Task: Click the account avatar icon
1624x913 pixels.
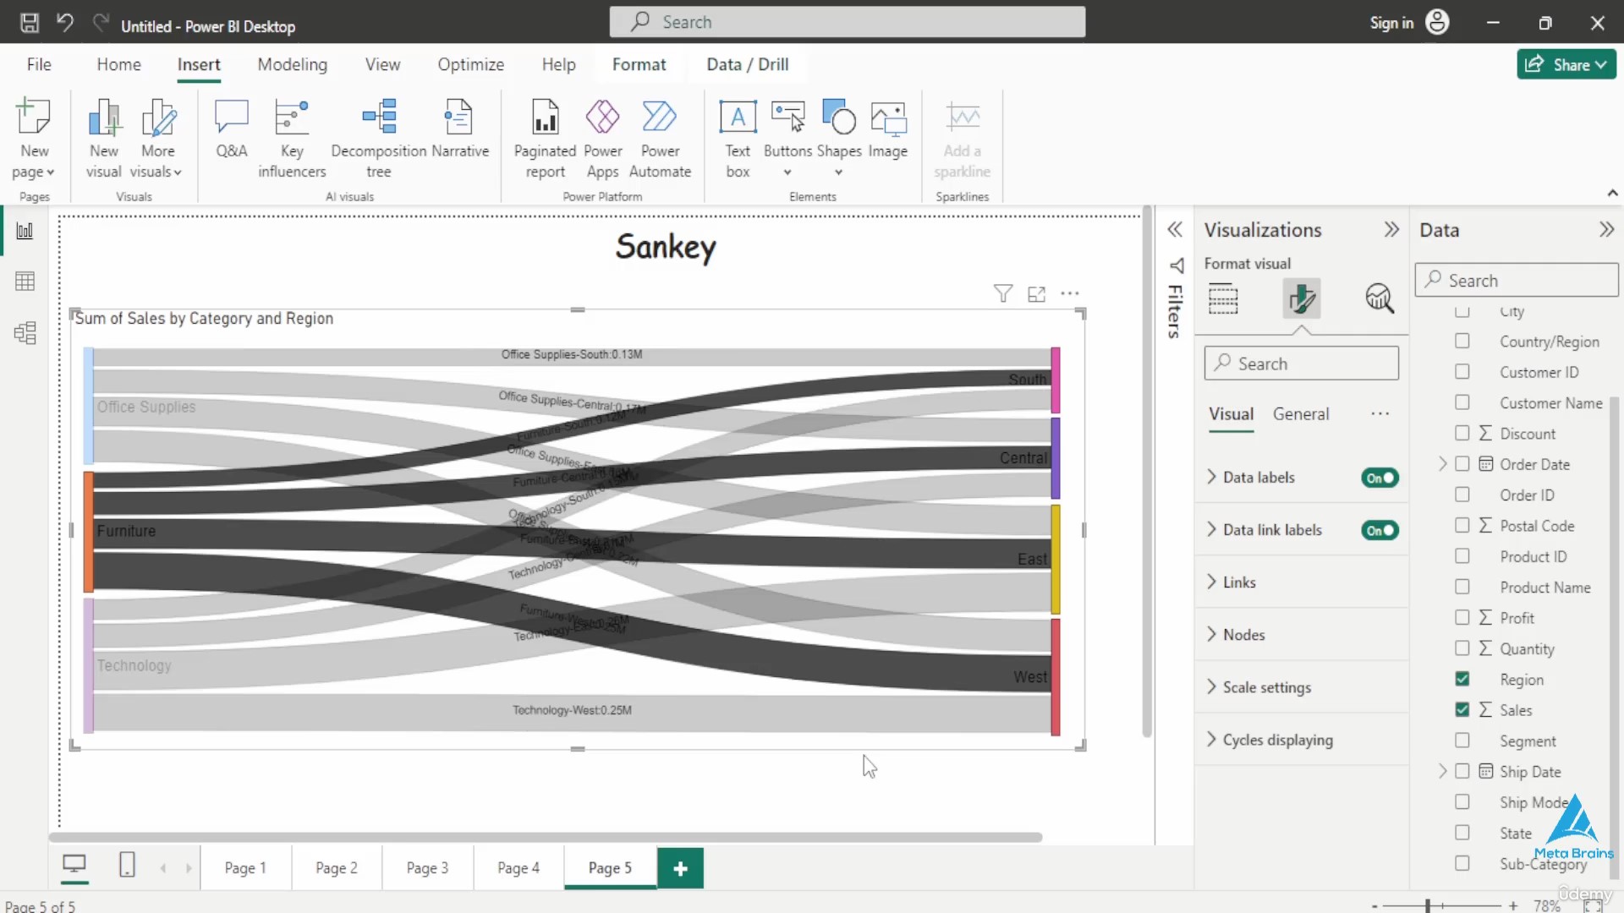Action: [1437, 23]
